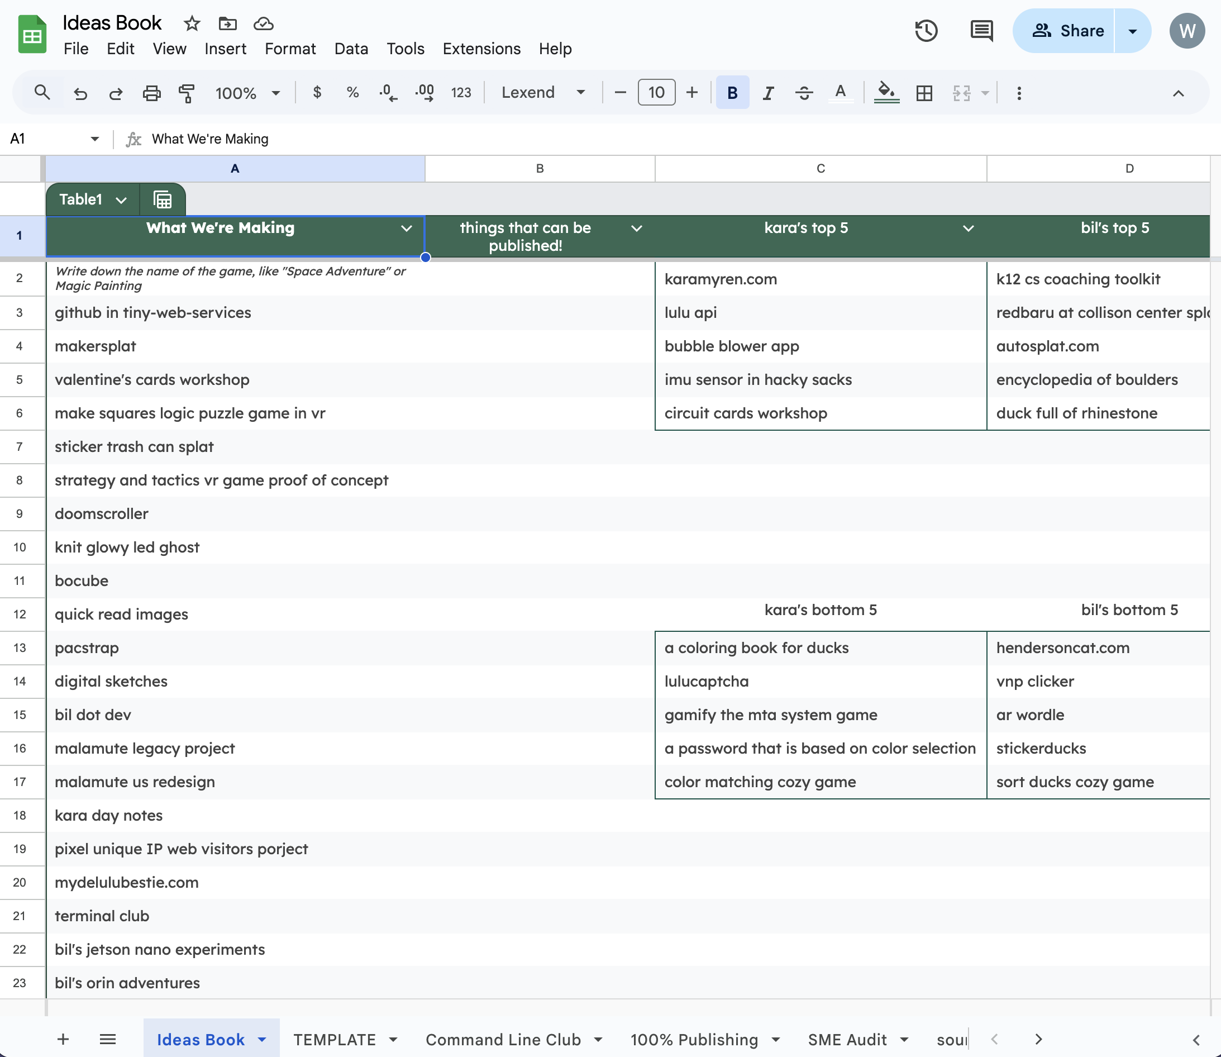Screen dimensions: 1221x1057
Task: Click the undo arrow icon
Action: coord(81,93)
